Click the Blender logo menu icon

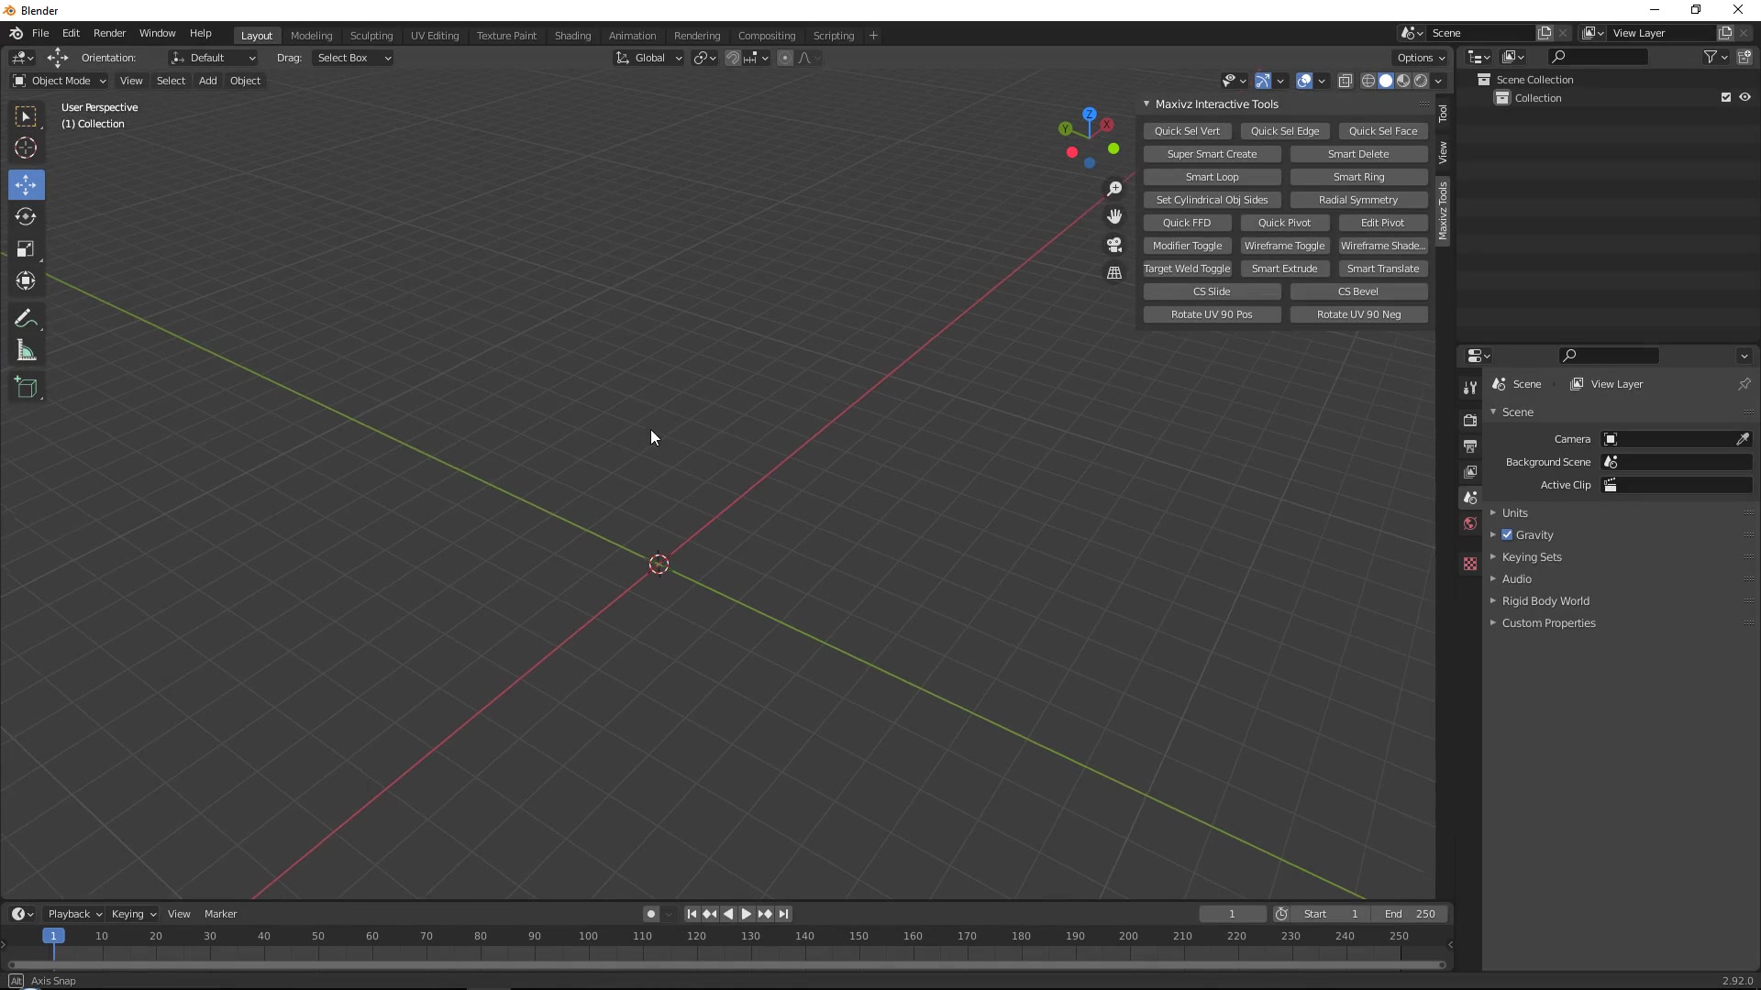pyautogui.click(x=16, y=33)
